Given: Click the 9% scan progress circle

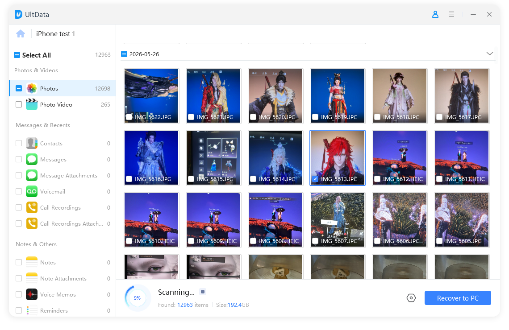Looking at the screenshot, I should point(138,298).
